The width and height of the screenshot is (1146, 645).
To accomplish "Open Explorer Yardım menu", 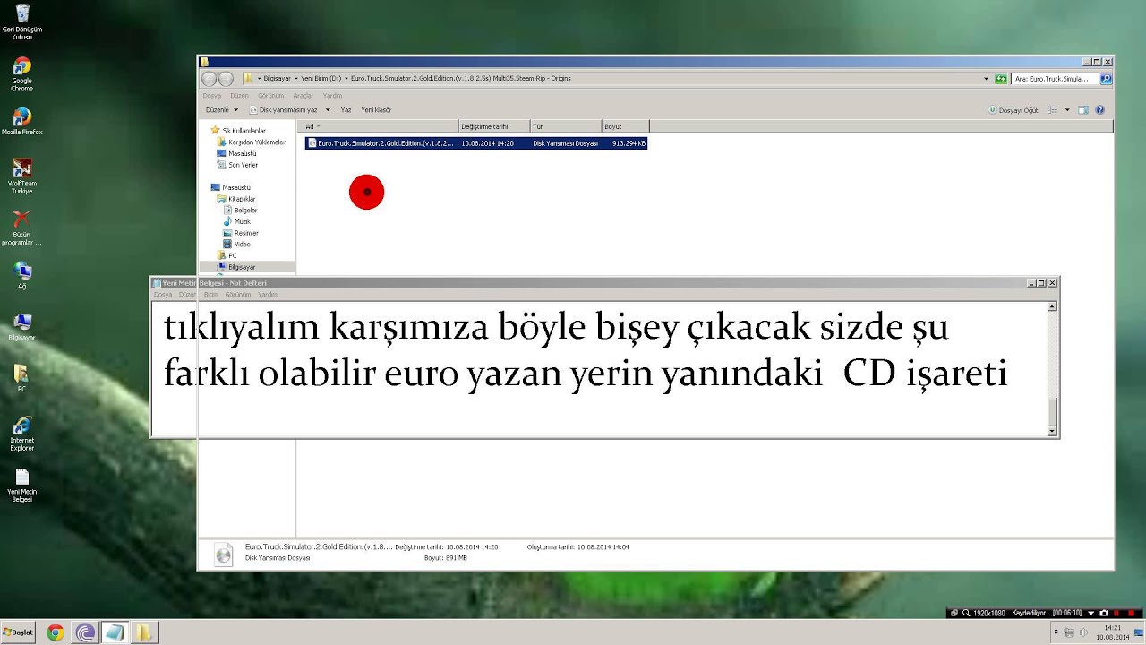I will click(332, 96).
